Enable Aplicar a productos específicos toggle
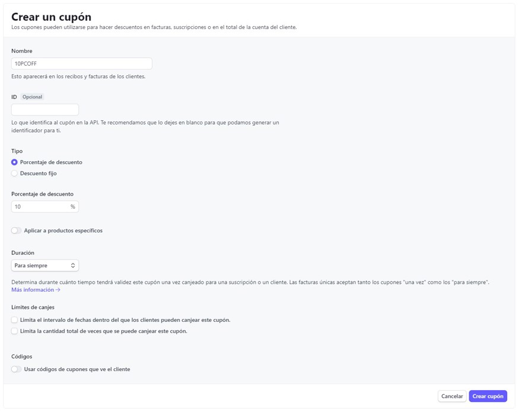The height and width of the screenshot is (412, 522). pos(16,230)
